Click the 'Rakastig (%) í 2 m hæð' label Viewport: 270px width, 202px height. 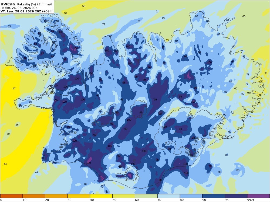[x=35, y=5]
